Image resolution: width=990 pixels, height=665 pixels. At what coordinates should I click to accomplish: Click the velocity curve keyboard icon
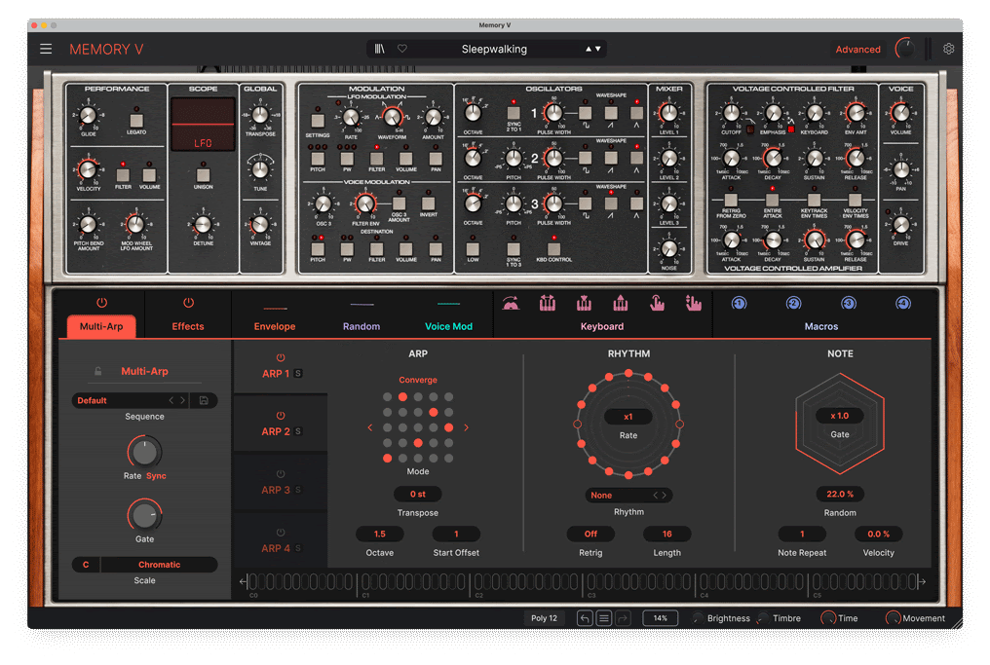coord(511,304)
